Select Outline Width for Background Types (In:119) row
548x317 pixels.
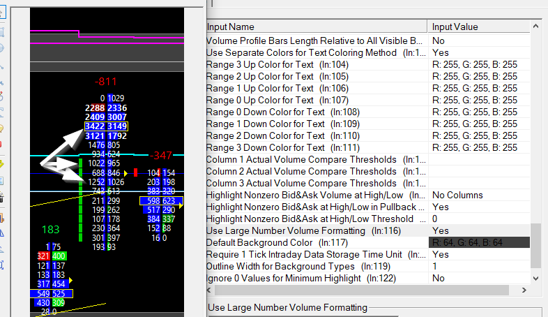point(317,267)
